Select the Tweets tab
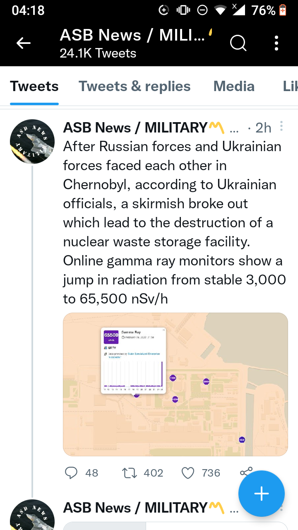The height and width of the screenshot is (530, 298). click(x=34, y=86)
